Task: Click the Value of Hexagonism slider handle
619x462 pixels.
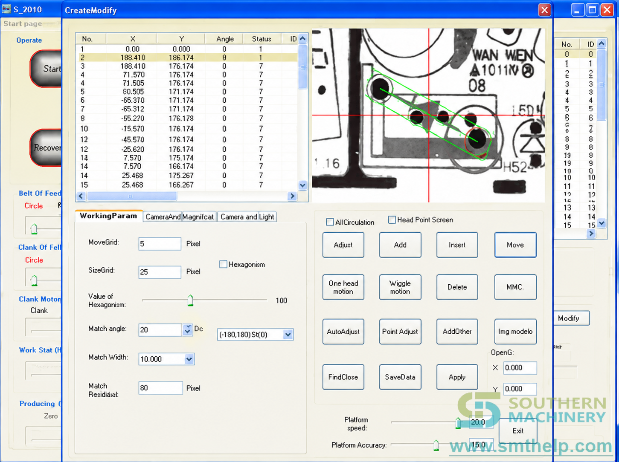Action: 190,300
